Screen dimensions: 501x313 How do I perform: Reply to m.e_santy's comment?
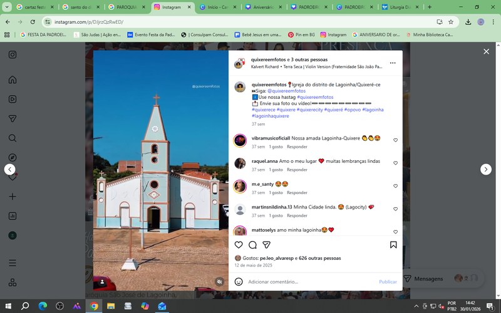[x=297, y=193]
